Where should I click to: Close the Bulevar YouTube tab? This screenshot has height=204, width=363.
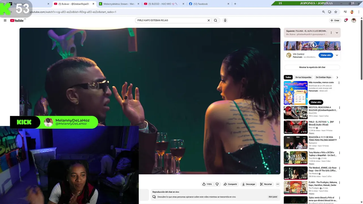coord(93,4)
